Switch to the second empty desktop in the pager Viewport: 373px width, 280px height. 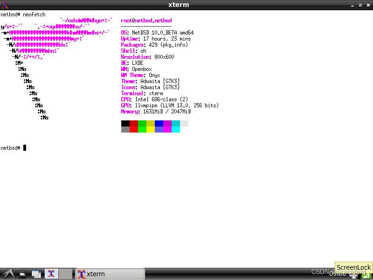(65, 274)
